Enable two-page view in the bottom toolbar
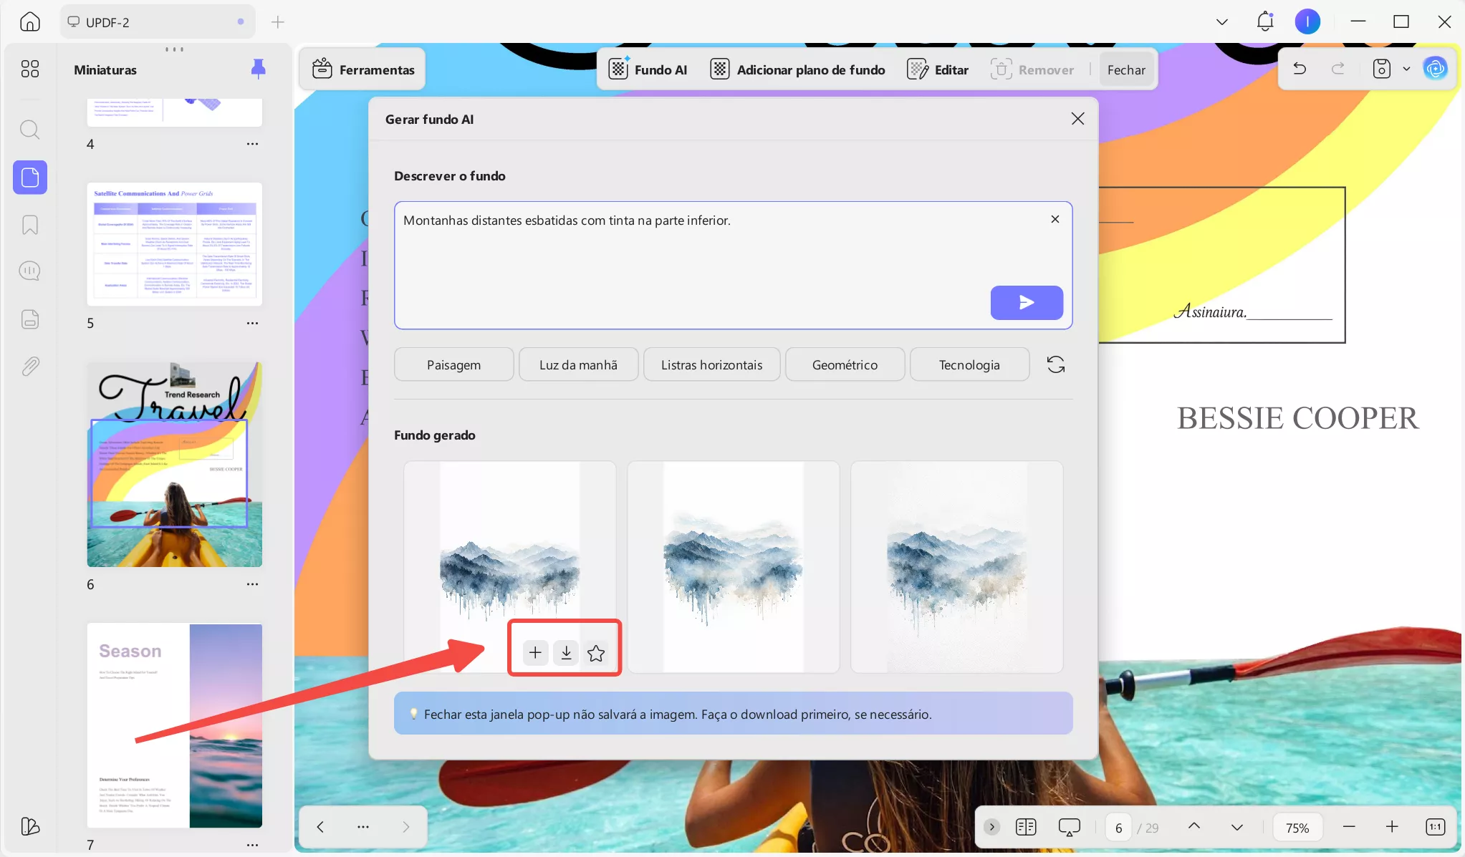This screenshot has height=857, width=1465. tap(1026, 827)
